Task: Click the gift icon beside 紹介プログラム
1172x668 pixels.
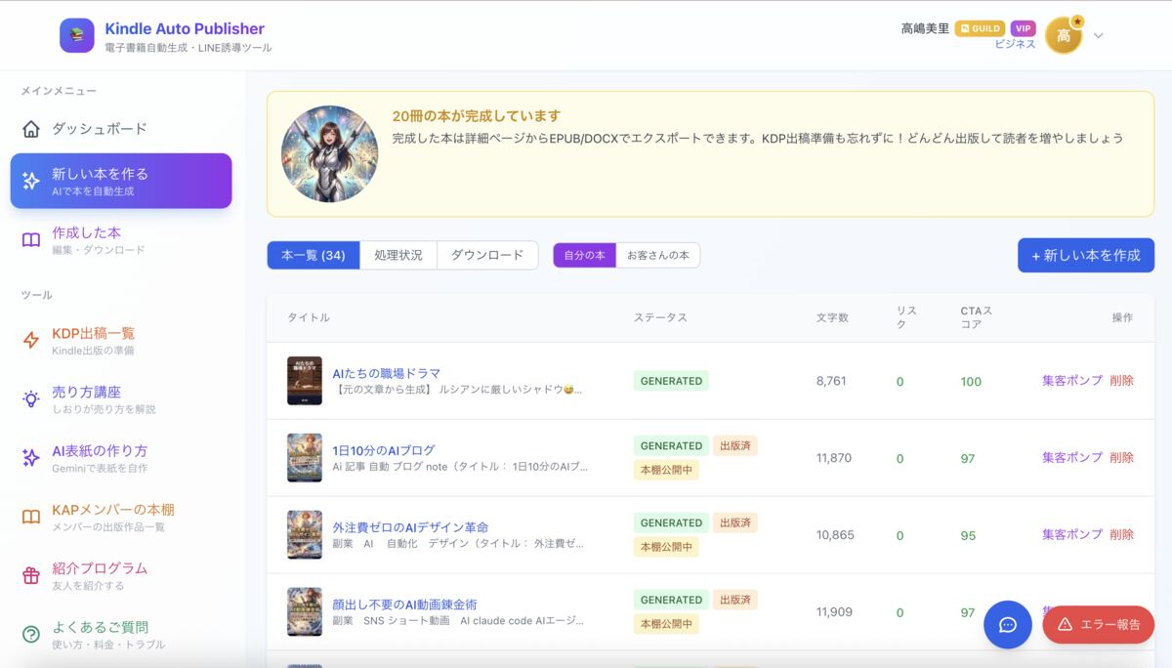Action: [x=31, y=575]
